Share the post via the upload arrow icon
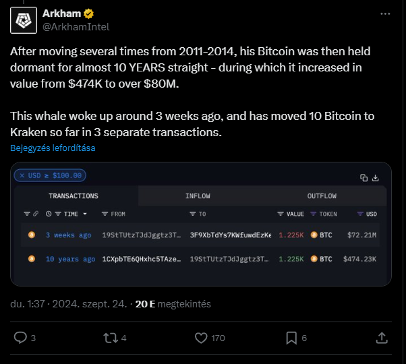Screen dimensions: 406x364 [382, 338]
